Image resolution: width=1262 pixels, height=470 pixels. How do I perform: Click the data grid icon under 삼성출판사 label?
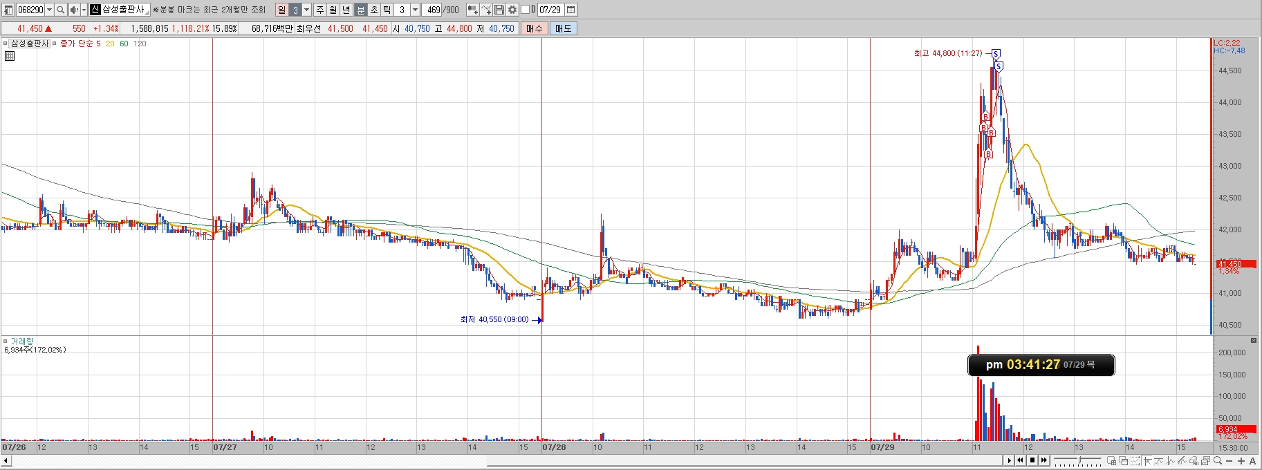coord(10,56)
